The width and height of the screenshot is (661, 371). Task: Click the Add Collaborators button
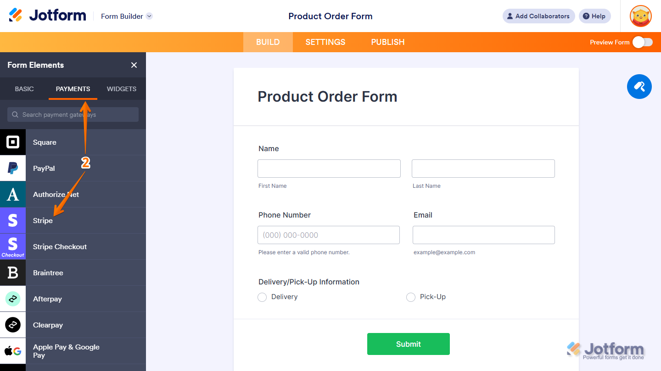(538, 16)
